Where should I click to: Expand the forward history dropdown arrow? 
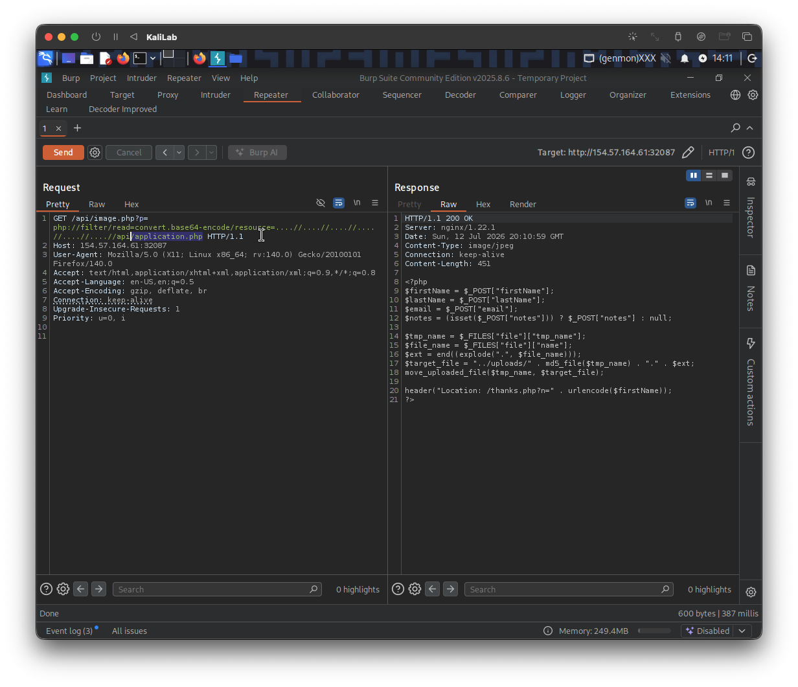(x=211, y=152)
